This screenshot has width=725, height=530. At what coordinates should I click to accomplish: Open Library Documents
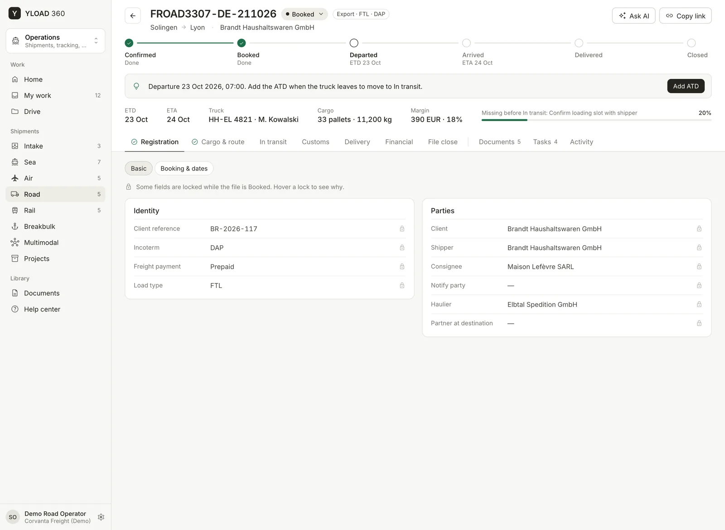tap(55, 293)
